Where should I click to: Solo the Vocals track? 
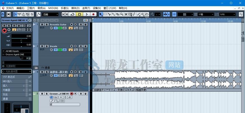point(46,46)
